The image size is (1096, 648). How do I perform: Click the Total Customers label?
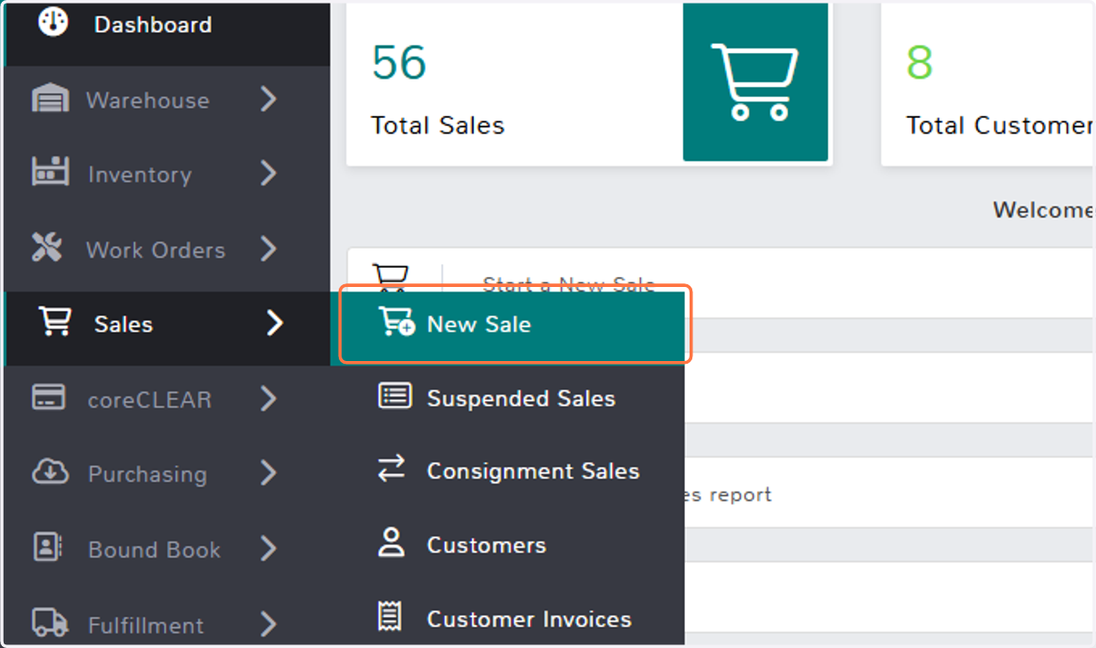coord(1000,125)
